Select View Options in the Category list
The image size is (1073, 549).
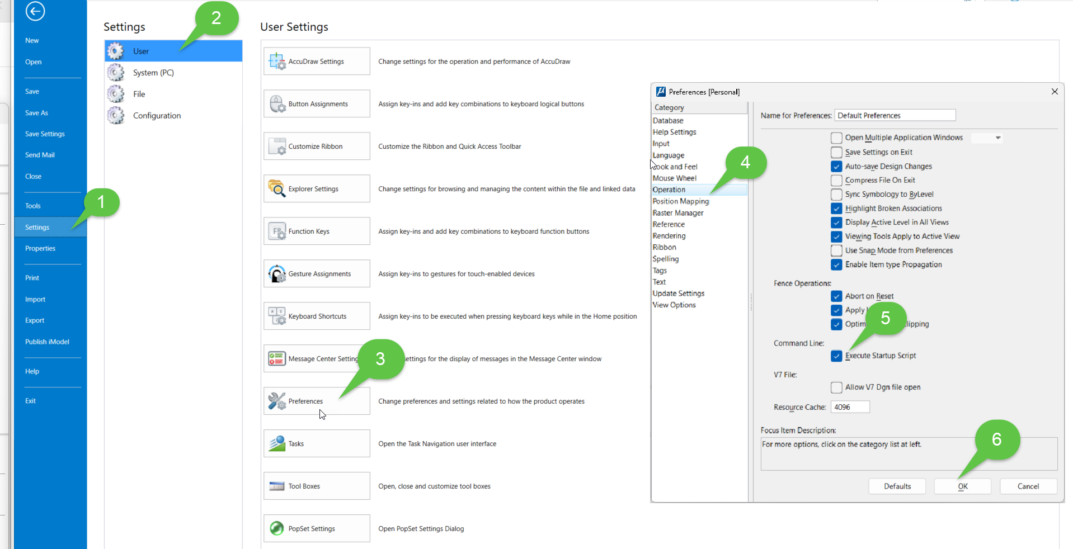[674, 305]
